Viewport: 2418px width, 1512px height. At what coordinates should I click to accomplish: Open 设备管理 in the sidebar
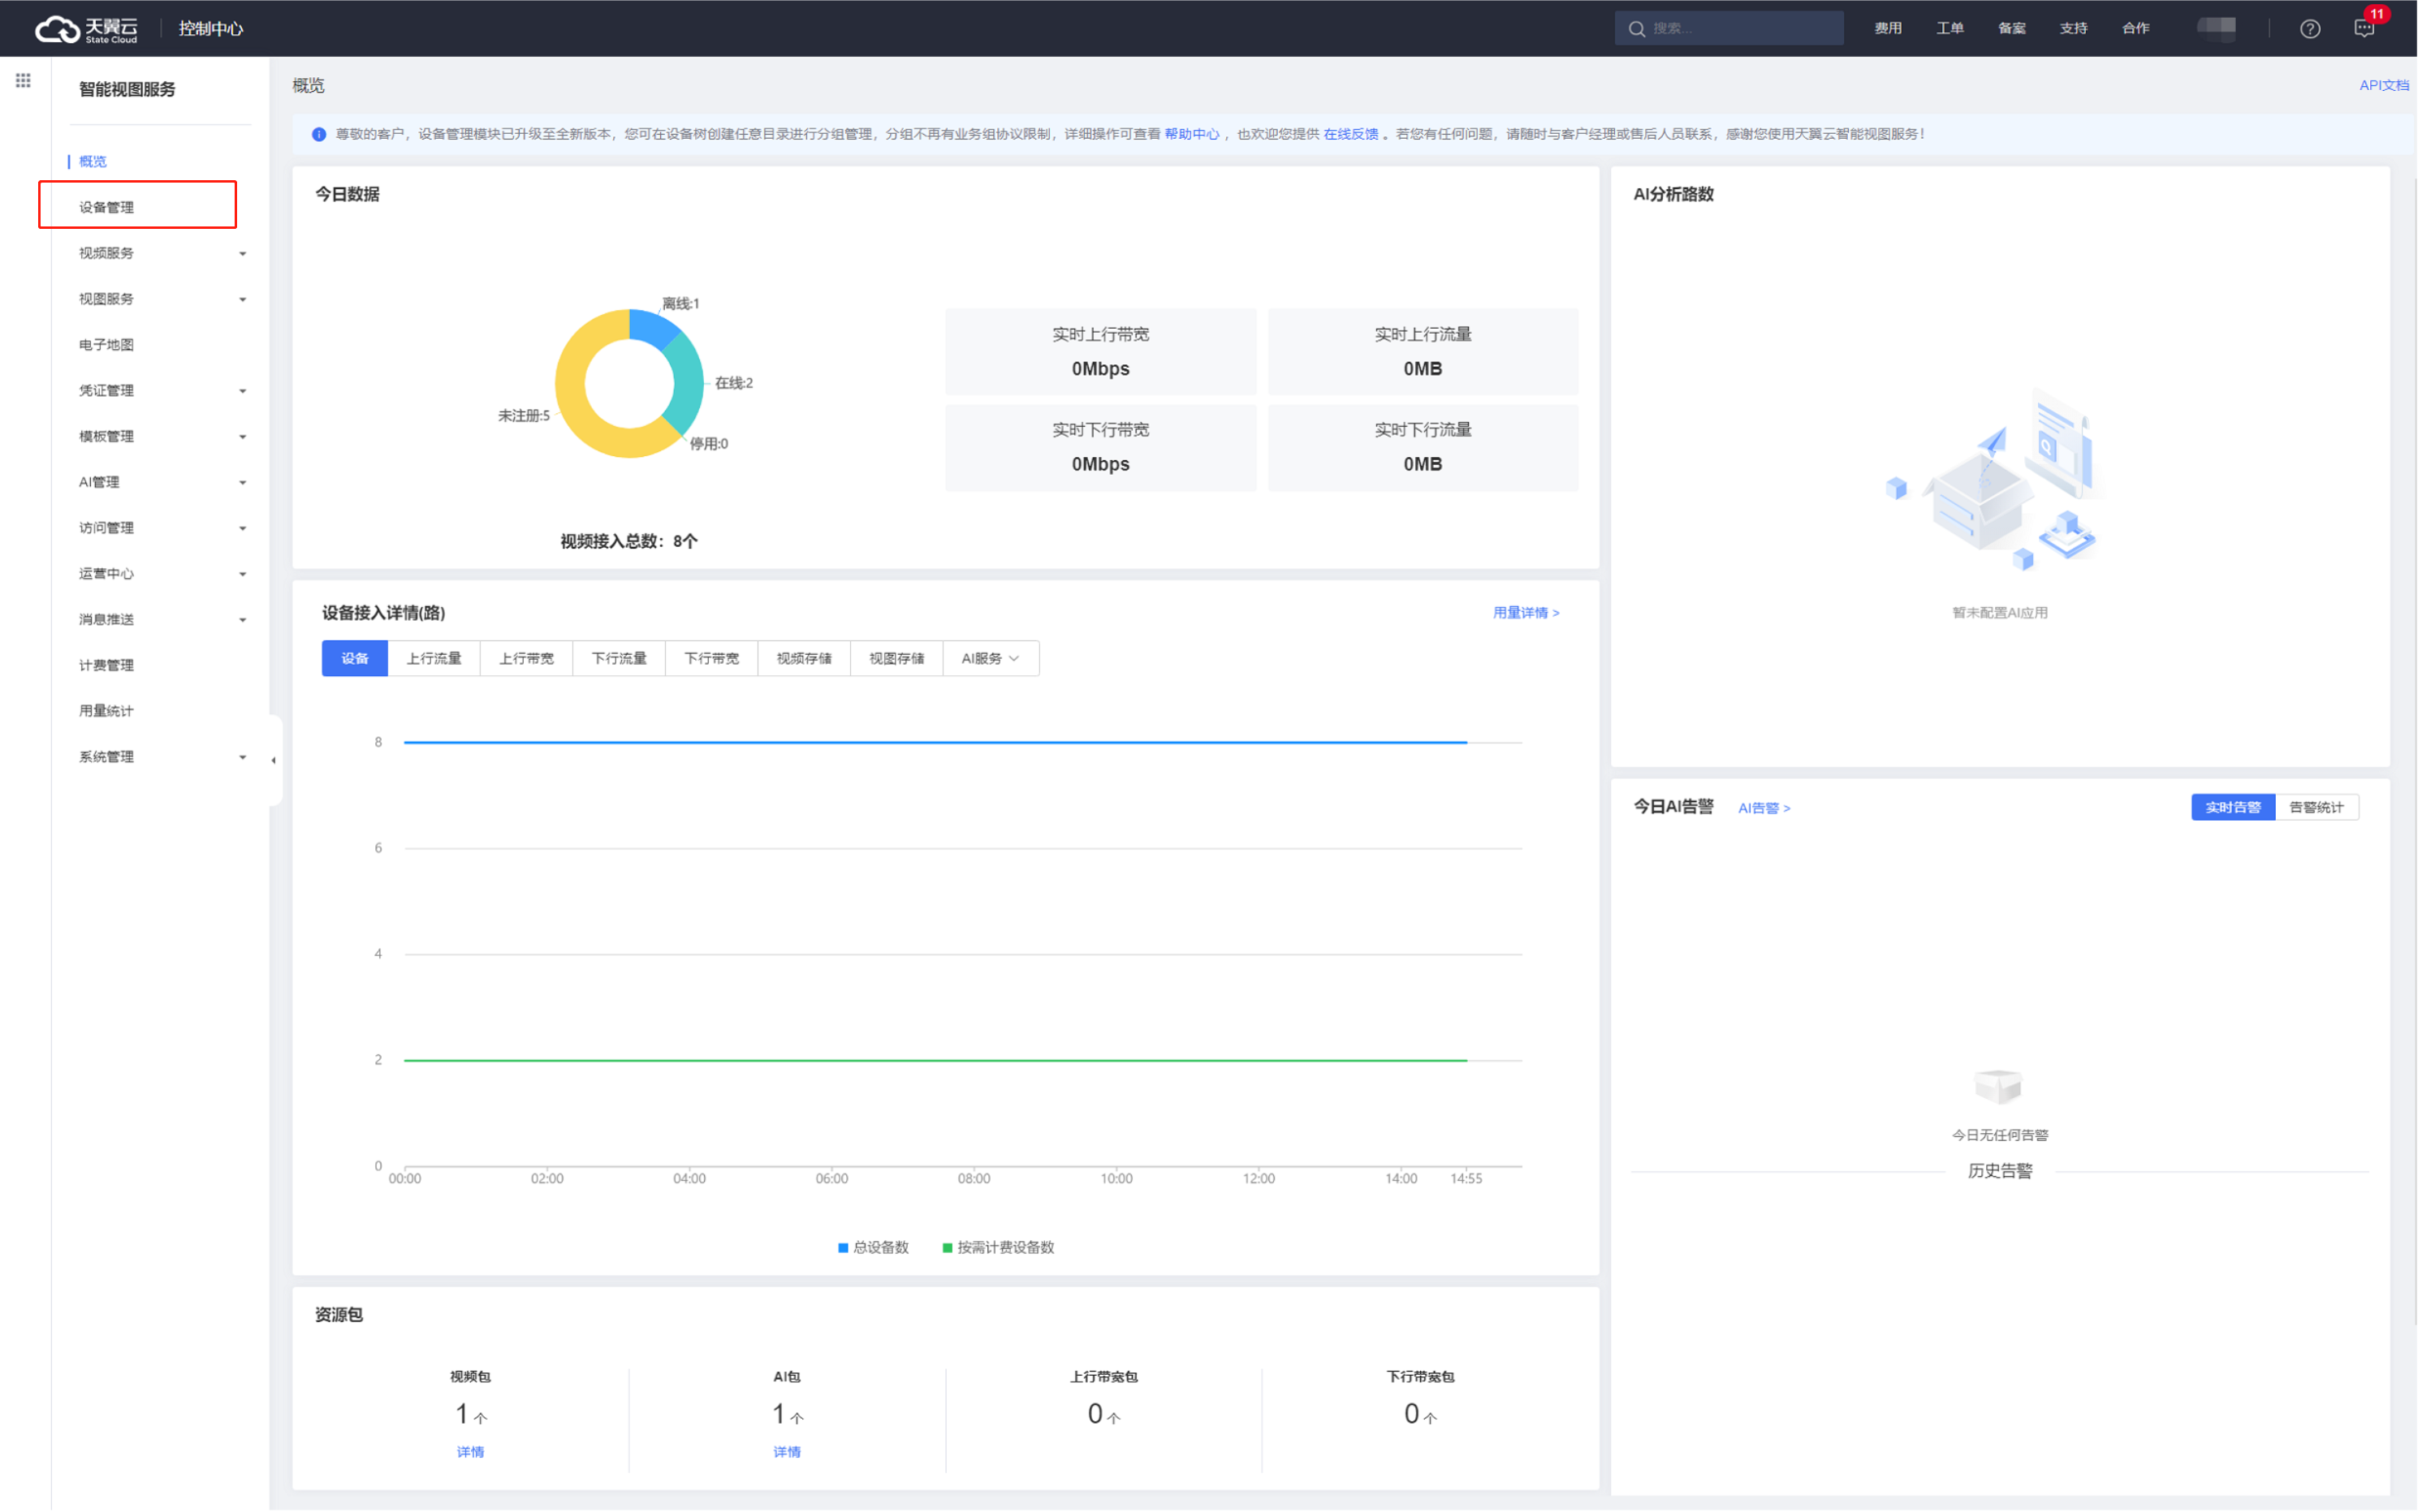point(106,207)
